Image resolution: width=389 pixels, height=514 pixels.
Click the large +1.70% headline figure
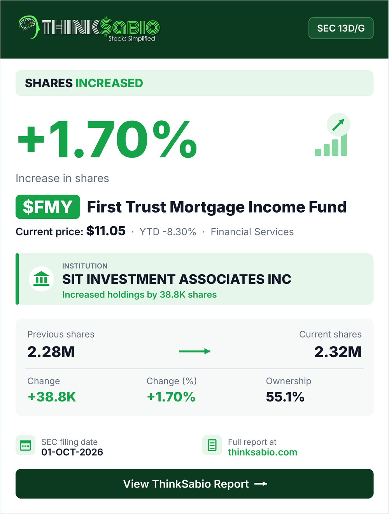[107, 139]
